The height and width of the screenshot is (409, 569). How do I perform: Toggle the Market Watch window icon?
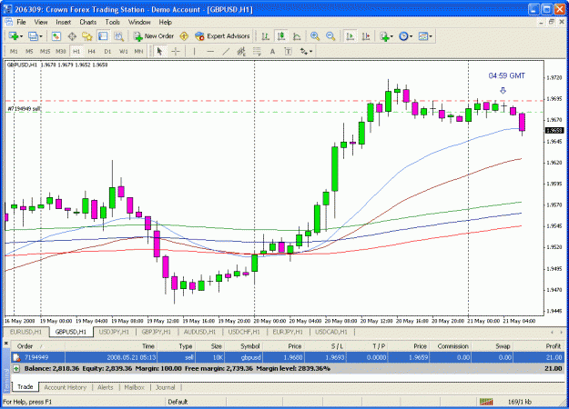[56, 36]
